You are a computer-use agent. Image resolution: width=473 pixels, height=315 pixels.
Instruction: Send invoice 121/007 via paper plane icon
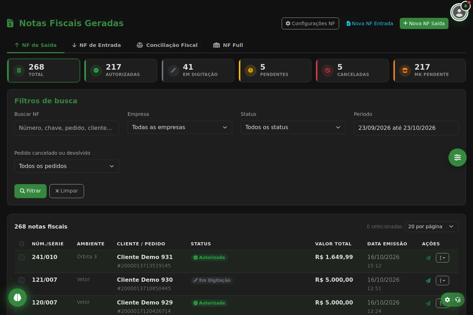pyautogui.click(x=428, y=281)
